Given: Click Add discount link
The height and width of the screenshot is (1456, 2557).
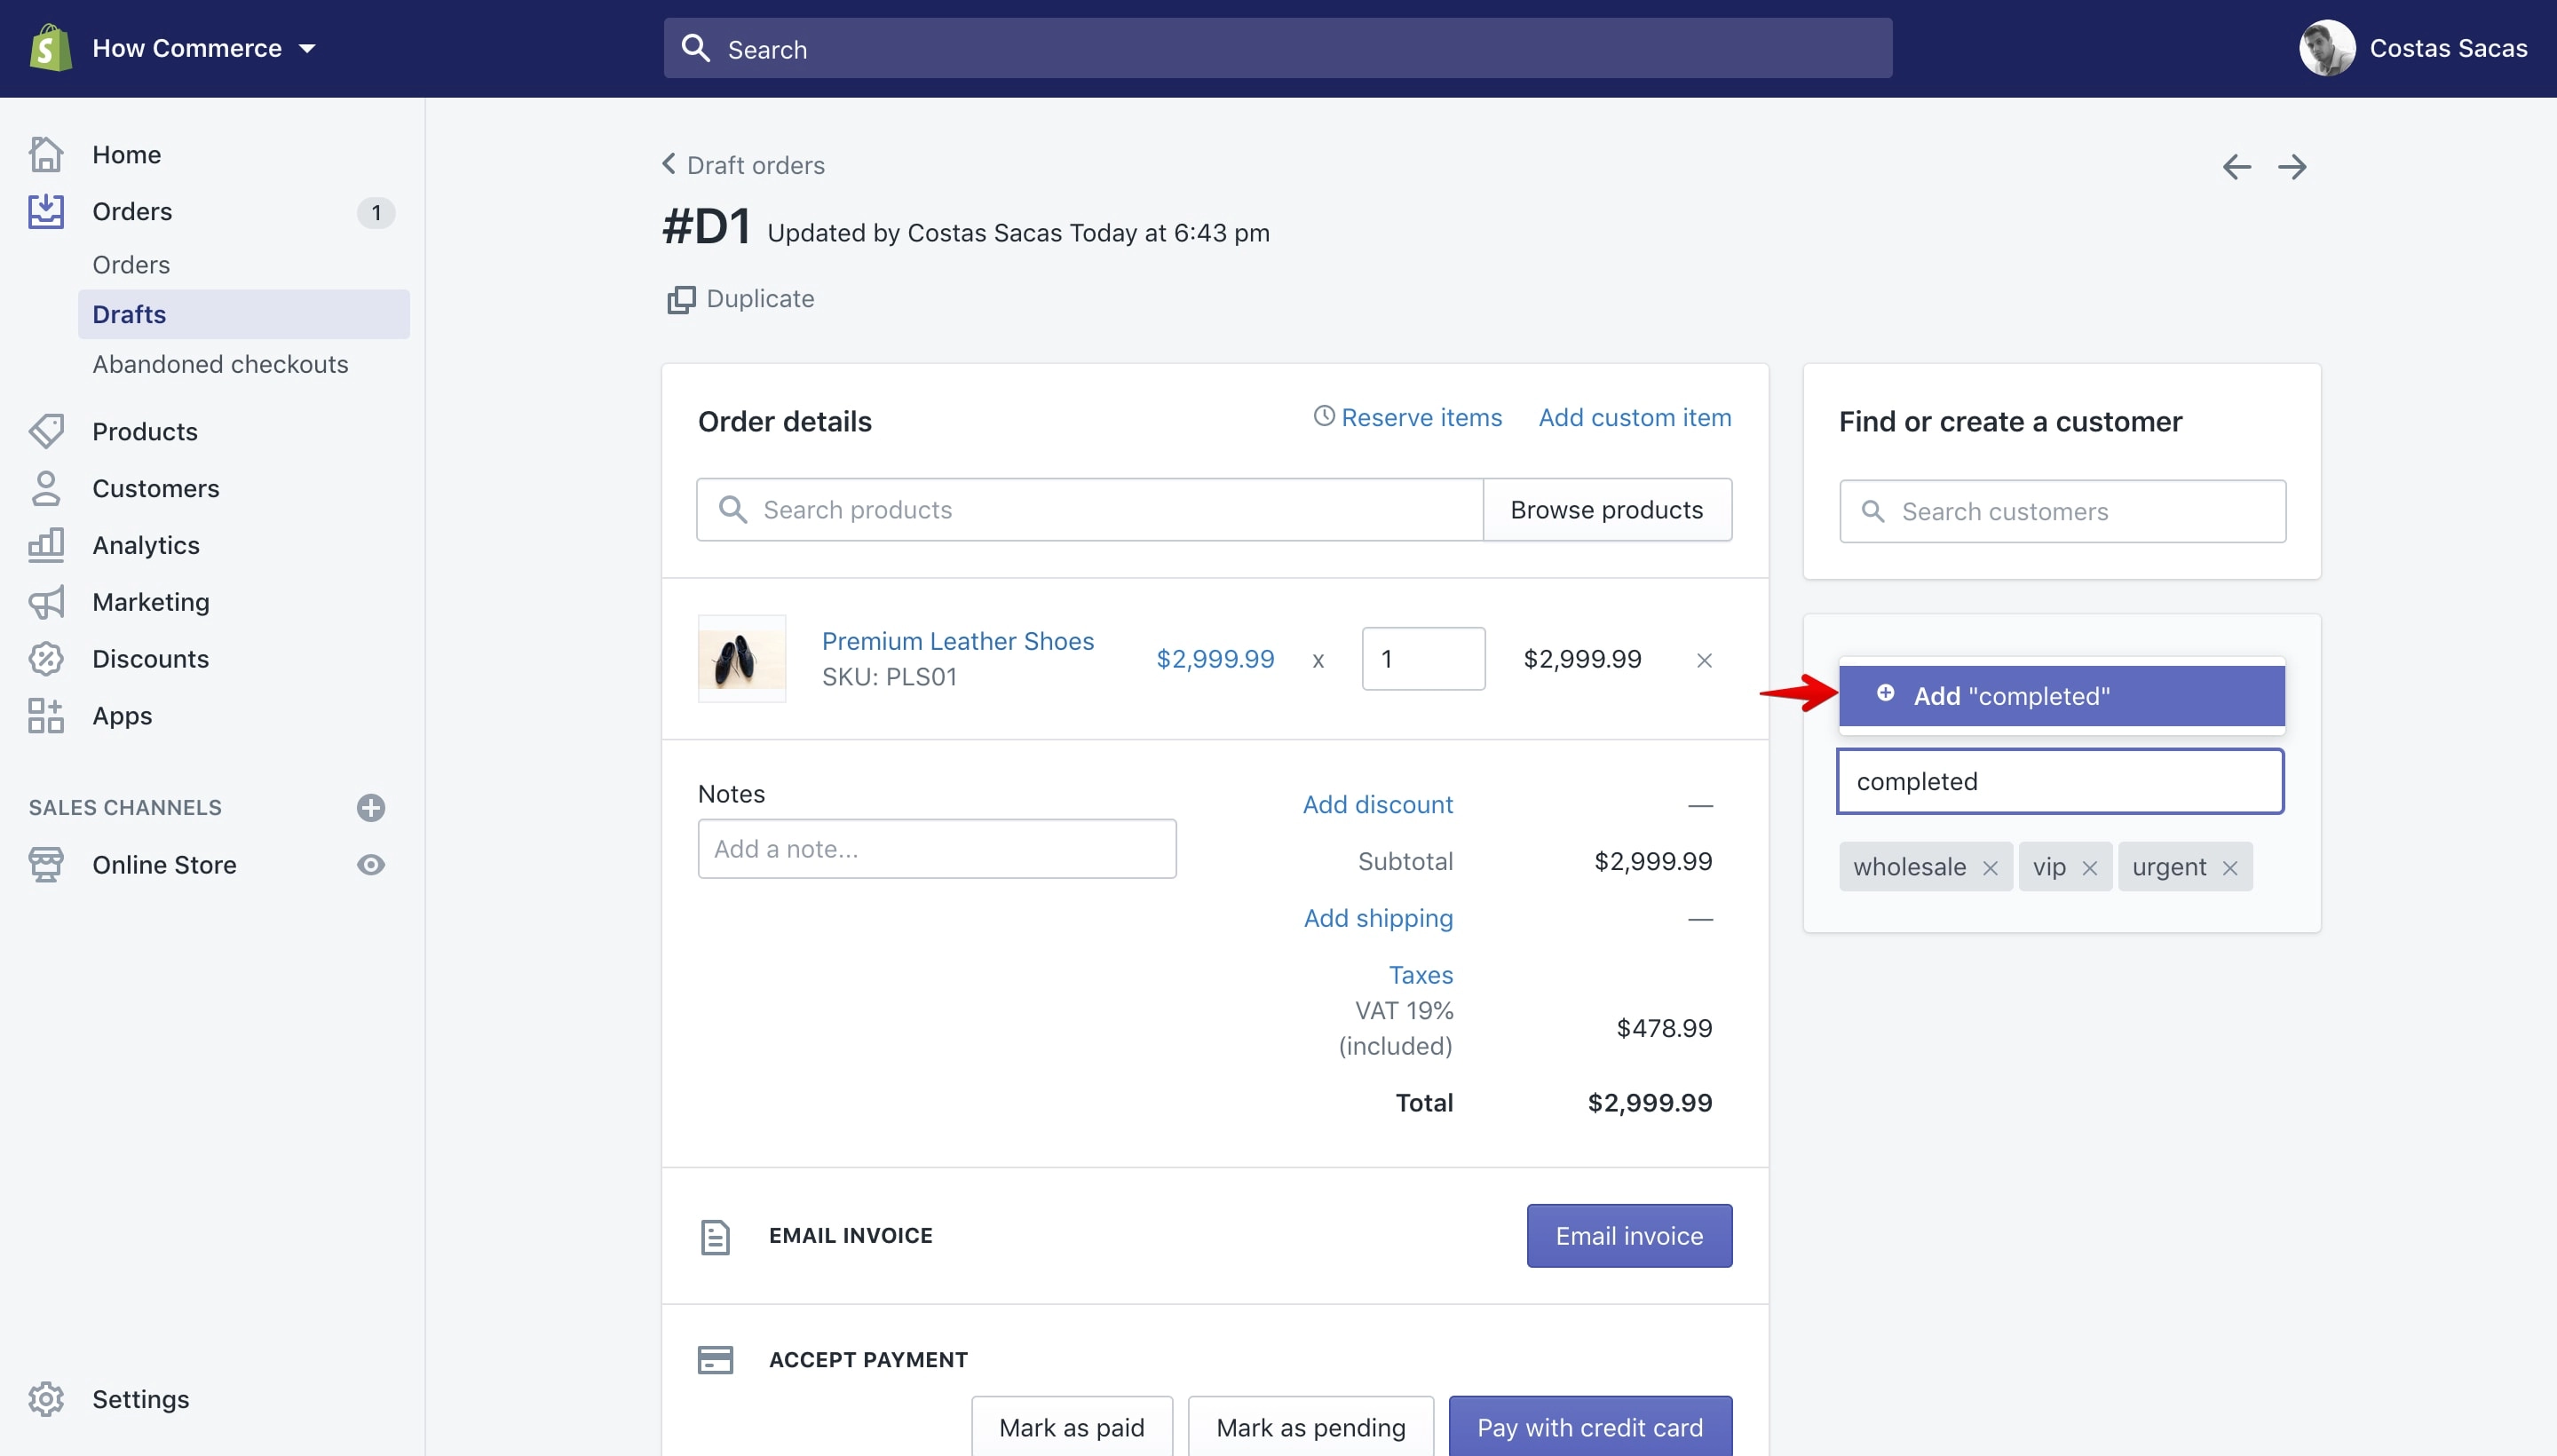Looking at the screenshot, I should tap(1378, 804).
